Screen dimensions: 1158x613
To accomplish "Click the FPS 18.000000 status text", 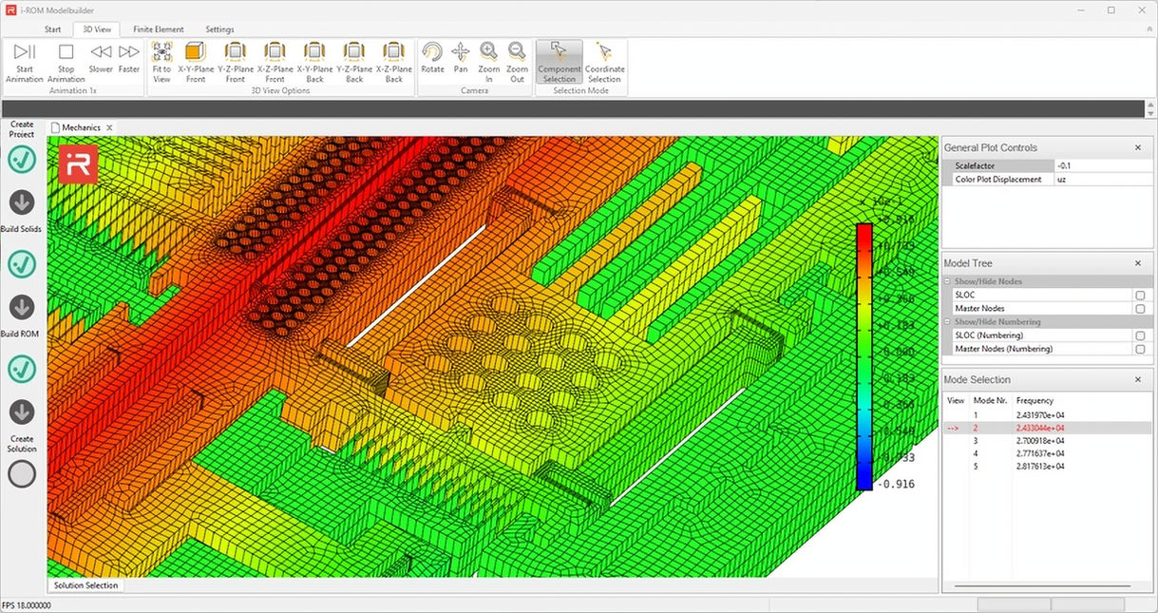I will point(28,605).
